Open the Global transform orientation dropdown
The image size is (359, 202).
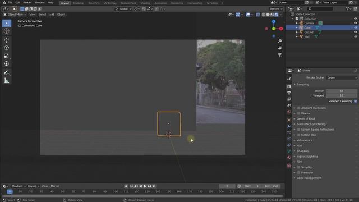[x=123, y=9]
